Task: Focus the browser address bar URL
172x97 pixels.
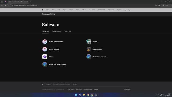Action: (x=26, y=6)
